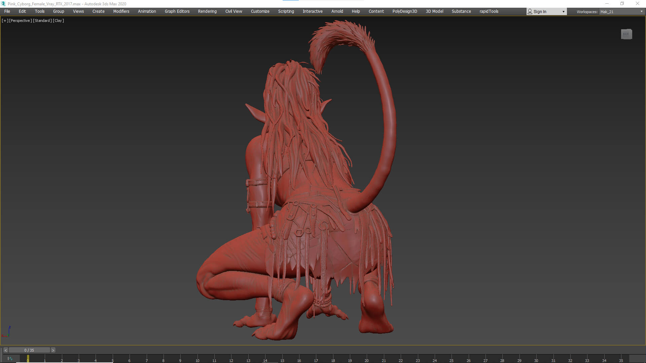Open the Scripting menu
646x363 pixels.
point(286,11)
